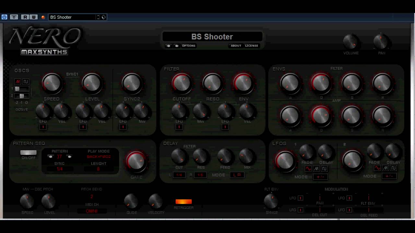This screenshot has width=415, height=233.
Task: Adjust the FLT ENV modulation slider
Action: pyautogui.click(x=368, y=198)
